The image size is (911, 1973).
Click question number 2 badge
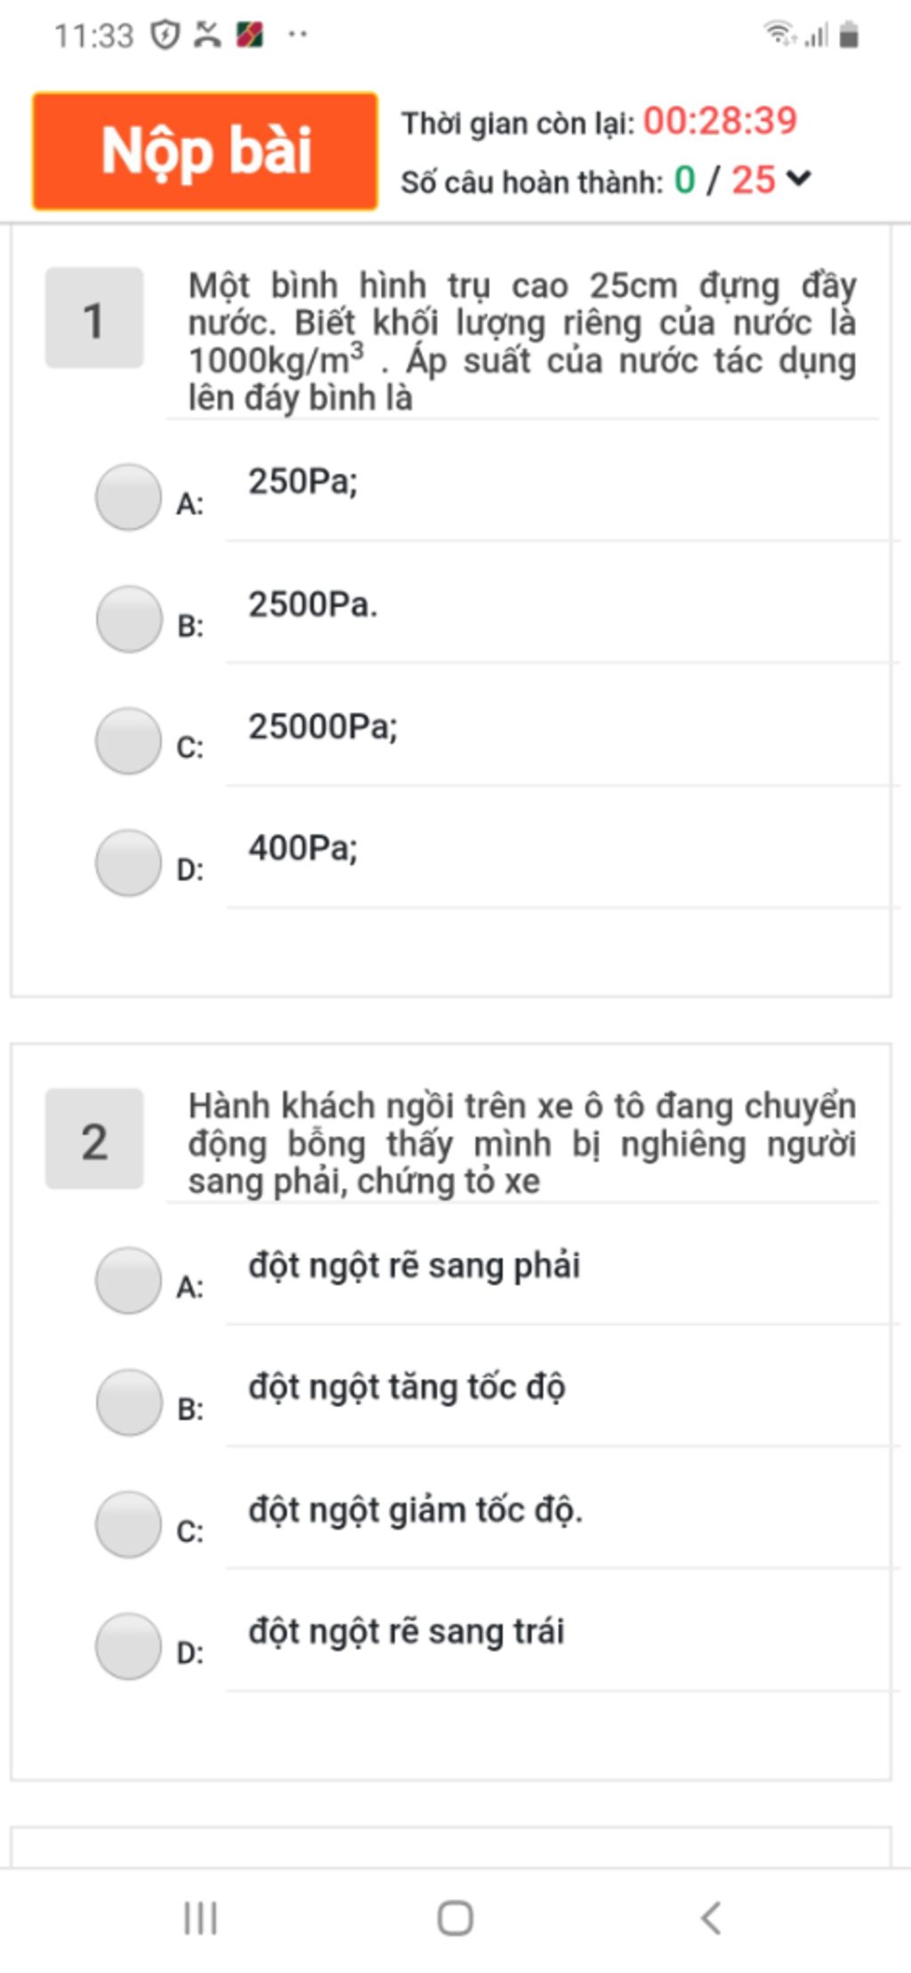click(x=94, y=1138)
